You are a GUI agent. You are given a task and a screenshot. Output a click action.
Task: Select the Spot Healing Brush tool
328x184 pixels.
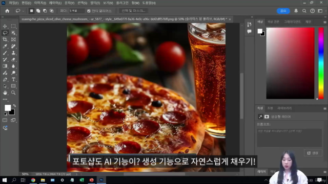(13, 46)
